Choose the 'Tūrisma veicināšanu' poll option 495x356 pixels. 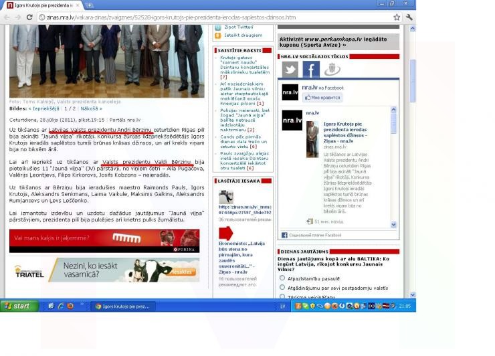tap(282, 296)
